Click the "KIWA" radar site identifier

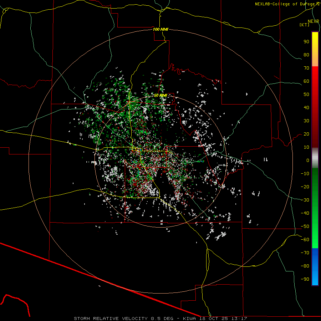point(190,319)
